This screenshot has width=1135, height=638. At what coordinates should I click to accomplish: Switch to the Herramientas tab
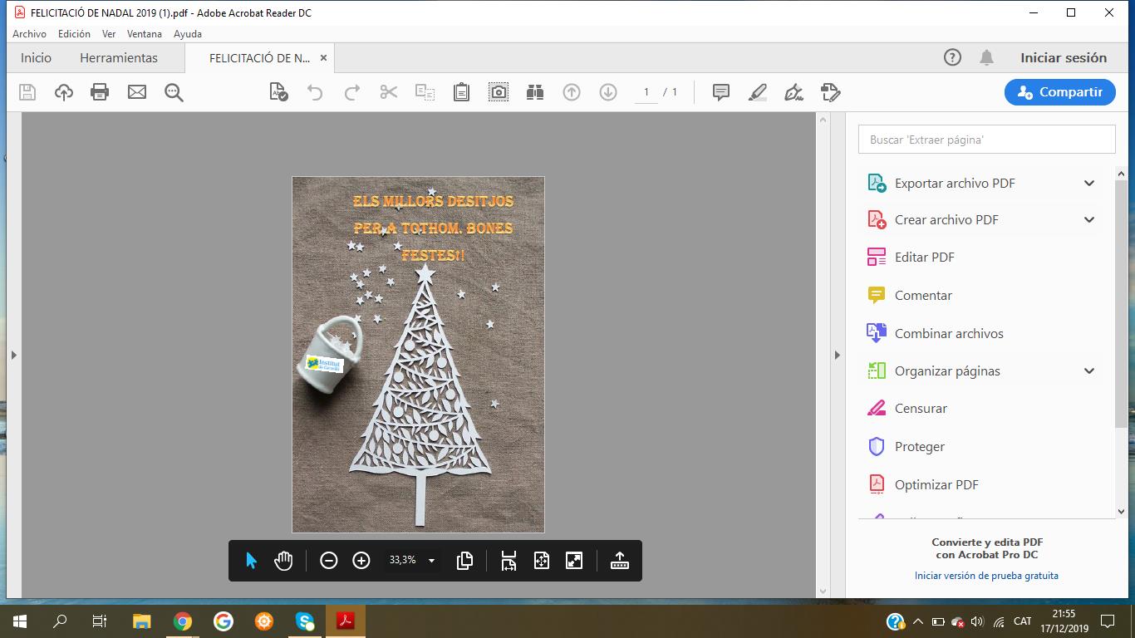(119, 58)
